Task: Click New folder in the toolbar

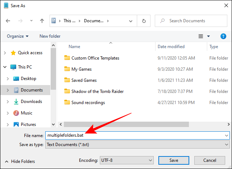Action: point(50,36)
